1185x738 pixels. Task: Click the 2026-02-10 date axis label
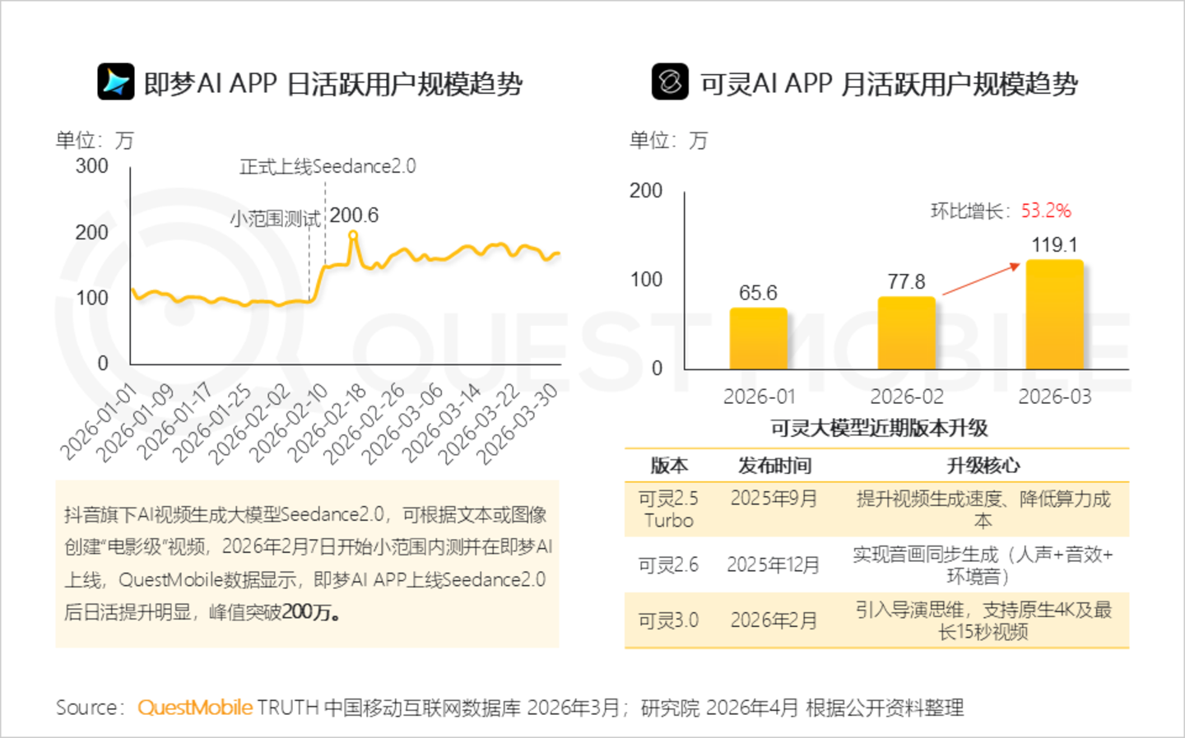click(290, 422)
